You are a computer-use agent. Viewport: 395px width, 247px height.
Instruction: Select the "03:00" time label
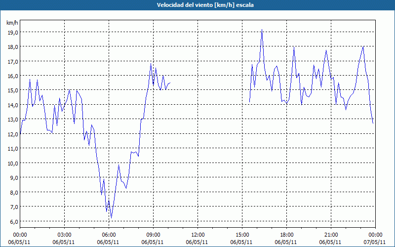pyautogui.click(x=65, y=235)
